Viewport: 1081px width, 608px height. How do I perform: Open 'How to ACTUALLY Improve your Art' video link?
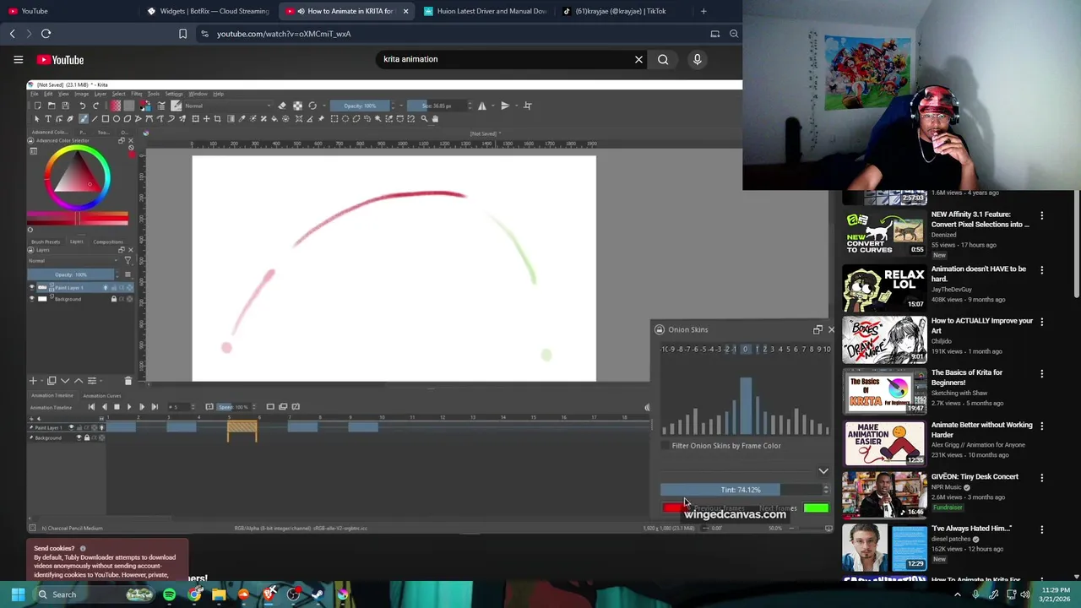[981, 326]
